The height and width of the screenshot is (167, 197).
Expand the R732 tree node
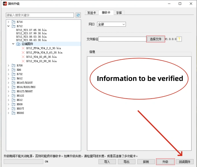pyautogui.click(x=8, y=74)
